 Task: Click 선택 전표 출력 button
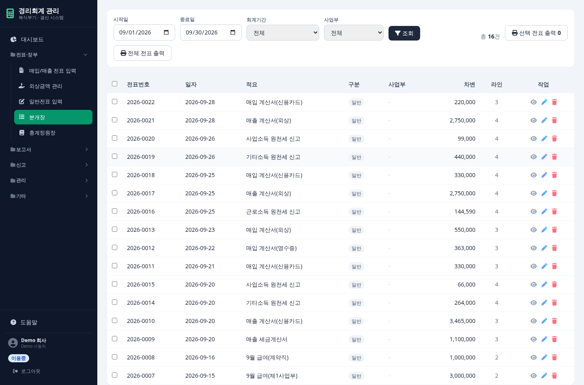[x=536, y=33]
